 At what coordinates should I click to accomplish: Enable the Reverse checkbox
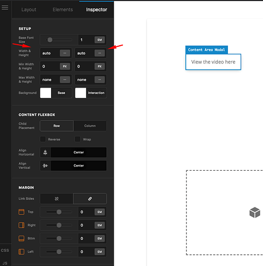pyautogui.click(x=43, y=139)
